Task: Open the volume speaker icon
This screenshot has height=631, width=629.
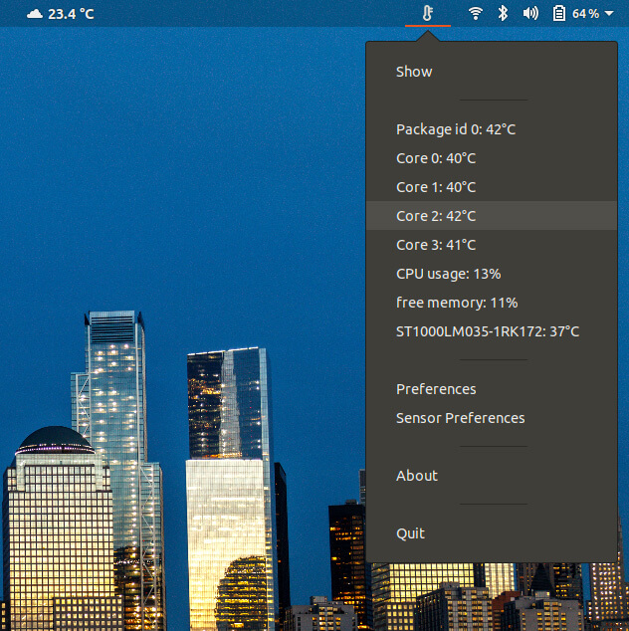Action: pos(530,13)
